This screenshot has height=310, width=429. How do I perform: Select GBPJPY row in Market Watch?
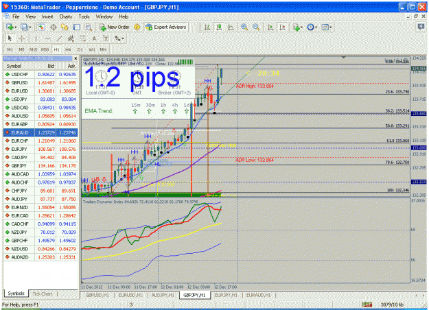[40, 166]
